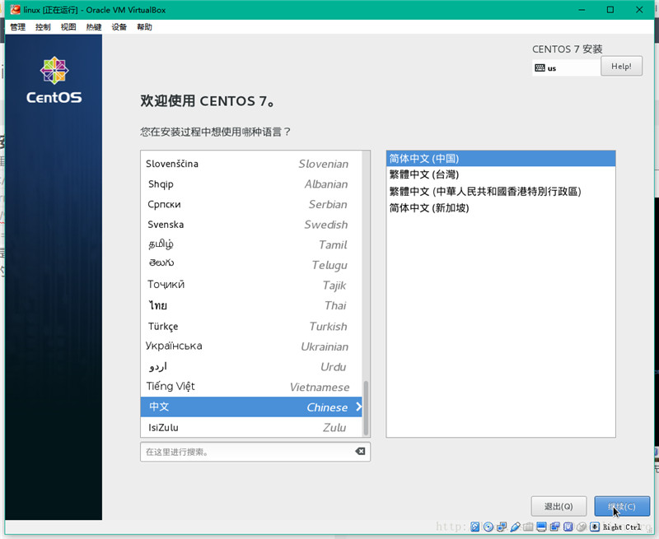Select the Thai language row
659x539 pixels.
pyautogui.click(x=251, y=305)
